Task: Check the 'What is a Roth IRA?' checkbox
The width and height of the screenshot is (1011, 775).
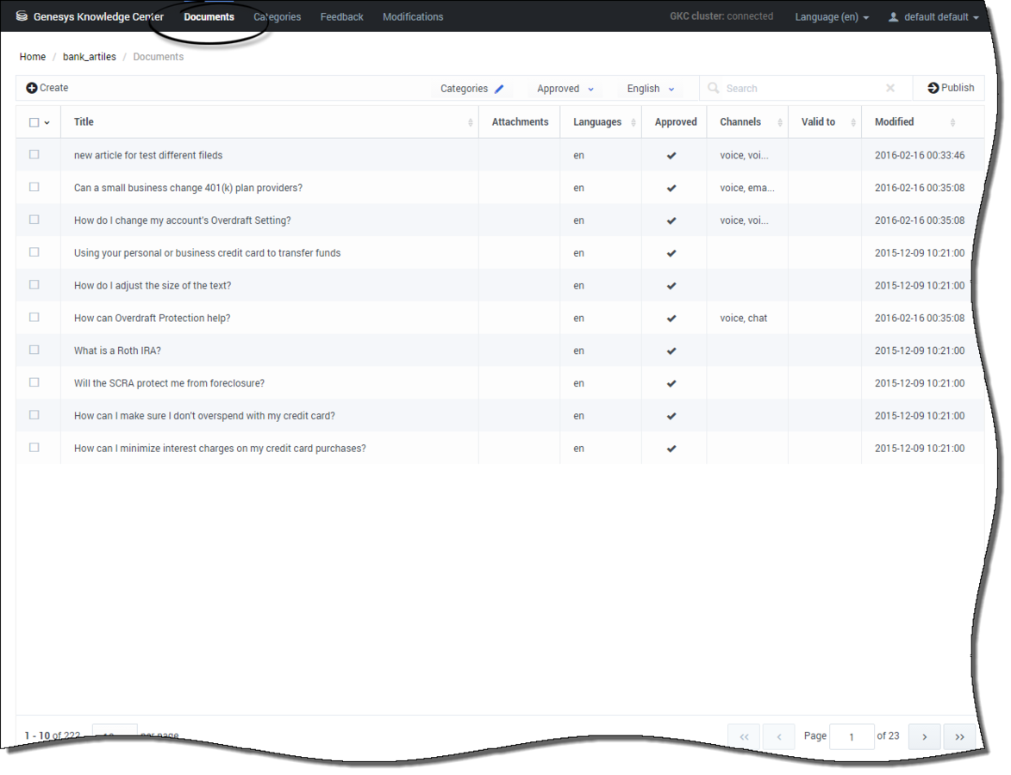Action: point(34,350)
